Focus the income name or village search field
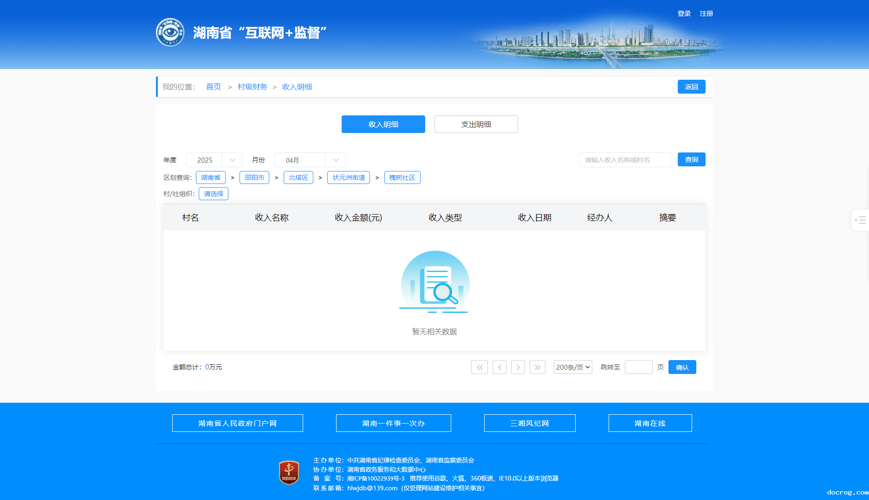869x500 pixels. coord(625,160)
